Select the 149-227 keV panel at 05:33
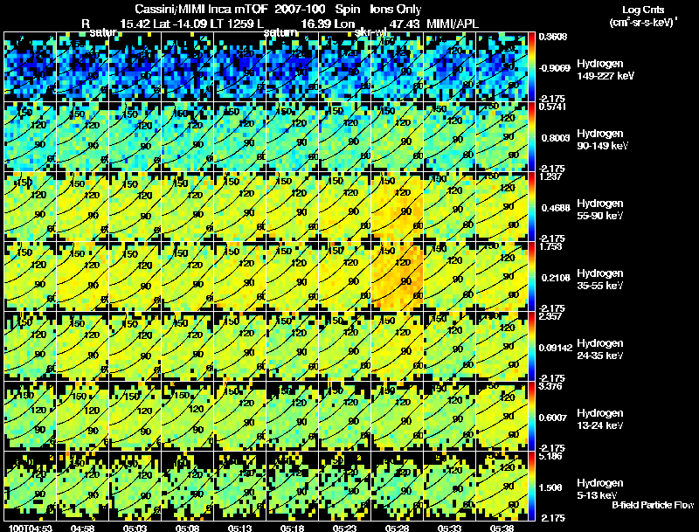Viewport: 699px width, 532px height. tap(450, 67)
